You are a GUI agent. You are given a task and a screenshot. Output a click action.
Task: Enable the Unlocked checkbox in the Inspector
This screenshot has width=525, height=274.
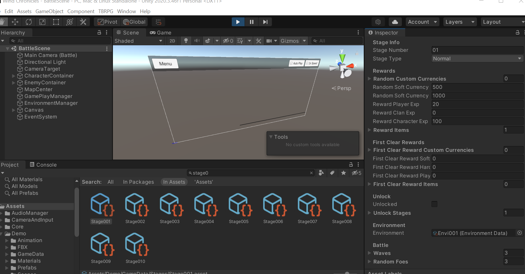(x=434, y=204)
